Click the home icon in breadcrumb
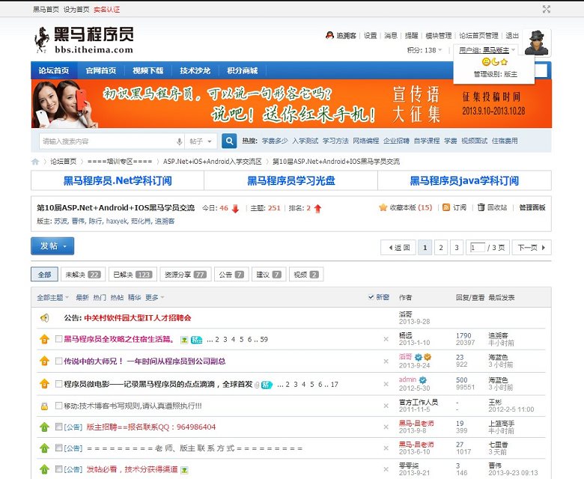Viewport: 584px width, 479px height. (35, 162)
